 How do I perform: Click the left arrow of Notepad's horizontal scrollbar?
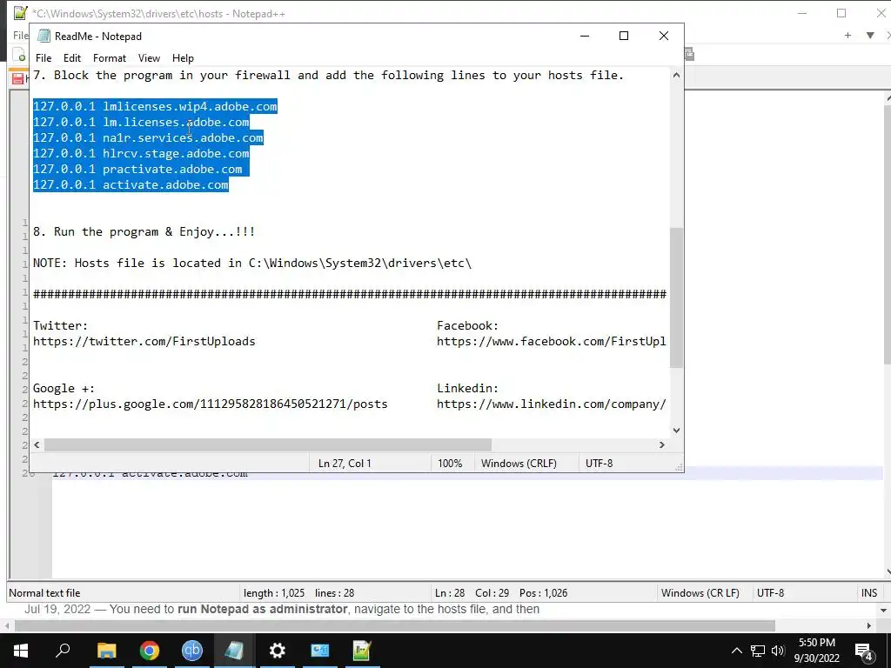[x=37, y=444]
